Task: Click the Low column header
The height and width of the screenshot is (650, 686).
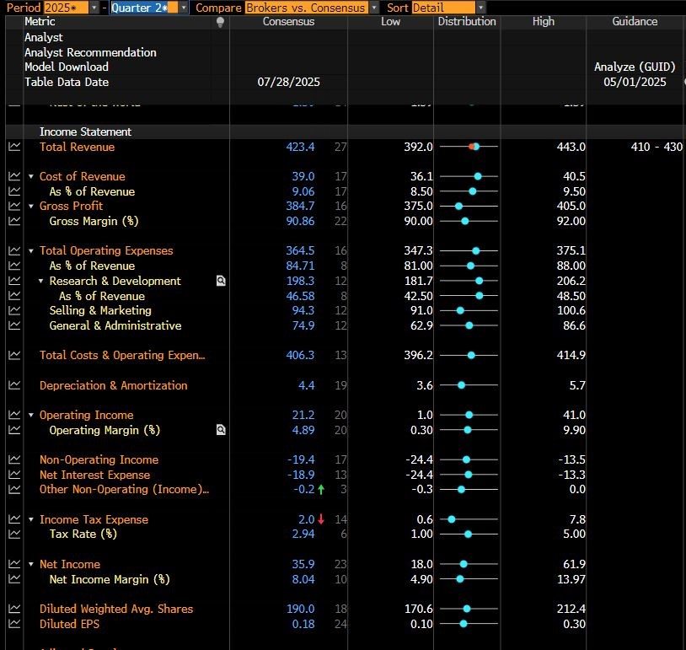Action: tap(390, 21)
